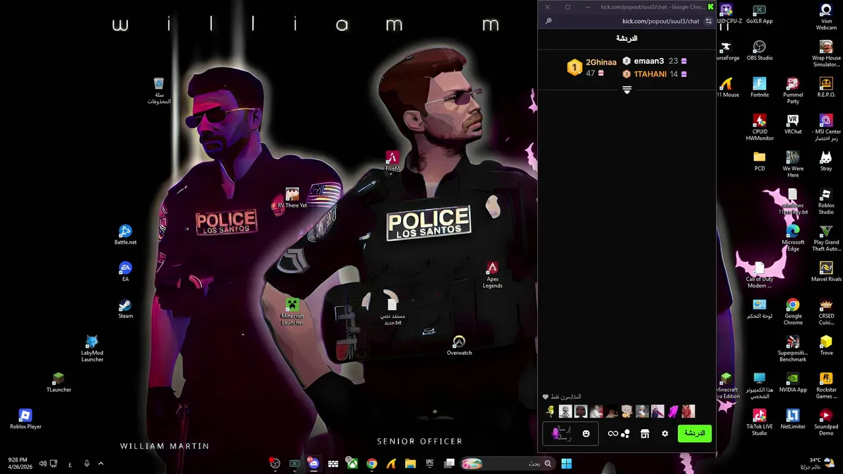The width and height of the screenshot is (843, 474).
Task: Open Epic Games from the taskbar
Action: click(x=430, y=463)
